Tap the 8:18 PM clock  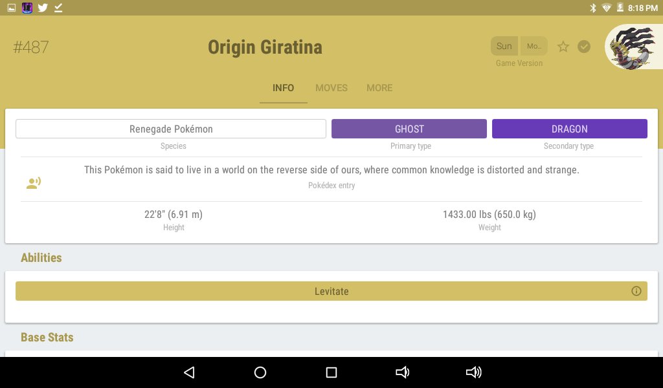point(643,8)
